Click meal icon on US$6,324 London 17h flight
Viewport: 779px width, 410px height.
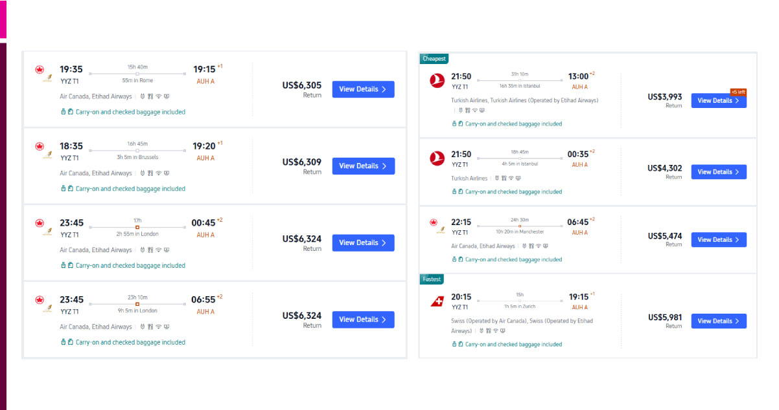point(150,250)
